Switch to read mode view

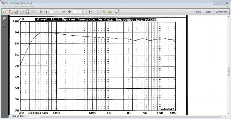click(x=118, y=12)
